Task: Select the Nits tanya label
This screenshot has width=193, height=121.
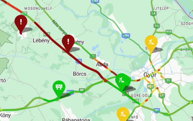Action: (59, 27)
